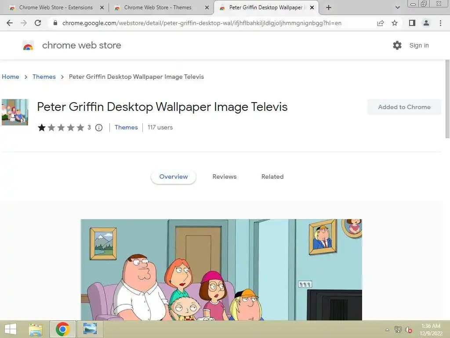Share this page via the share icon

coord(381,23)
